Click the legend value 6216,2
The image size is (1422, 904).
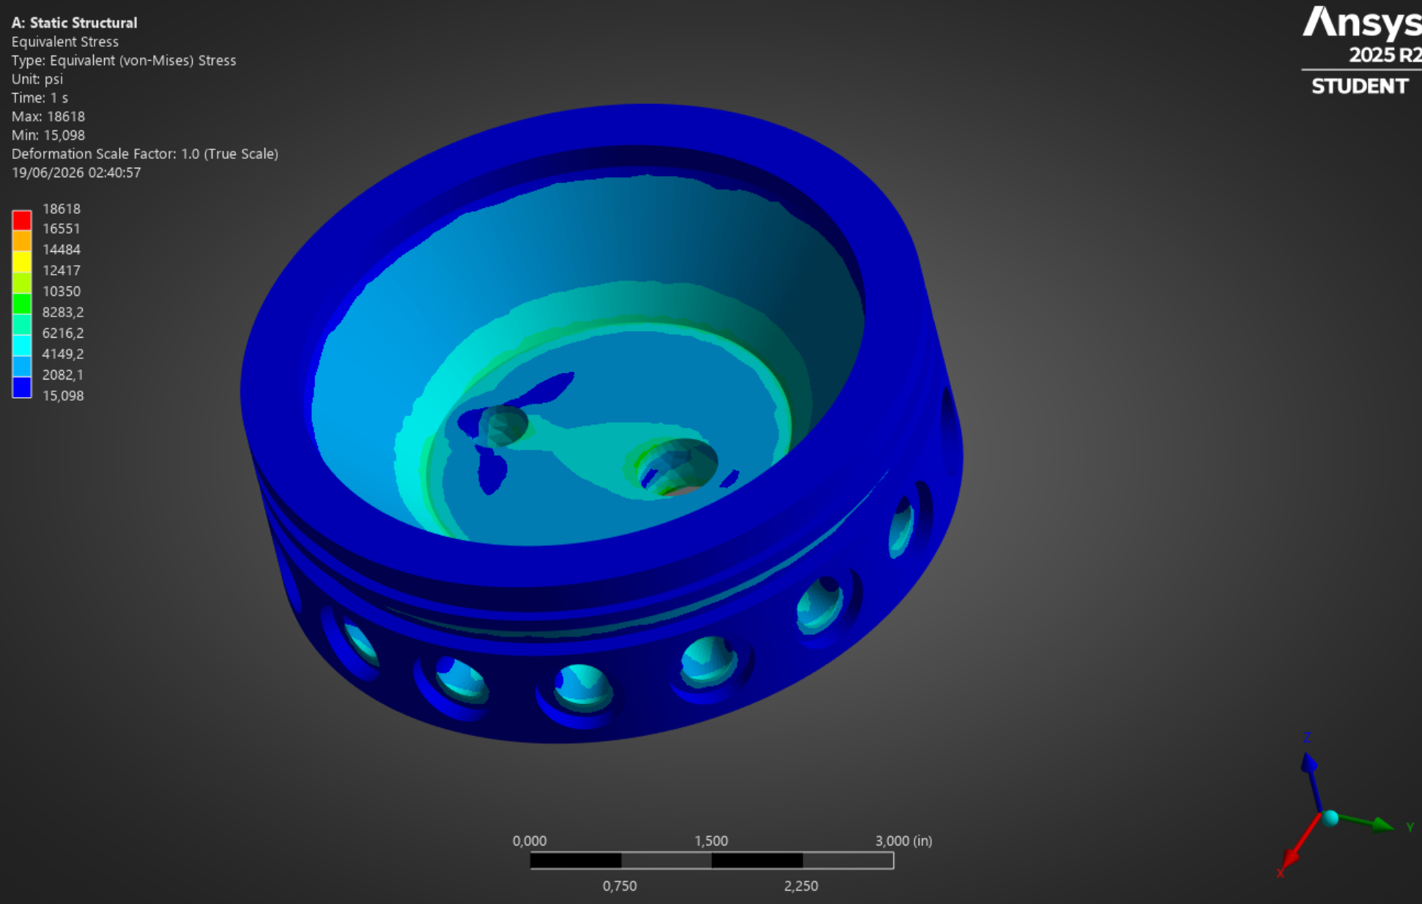pos(63,333)
